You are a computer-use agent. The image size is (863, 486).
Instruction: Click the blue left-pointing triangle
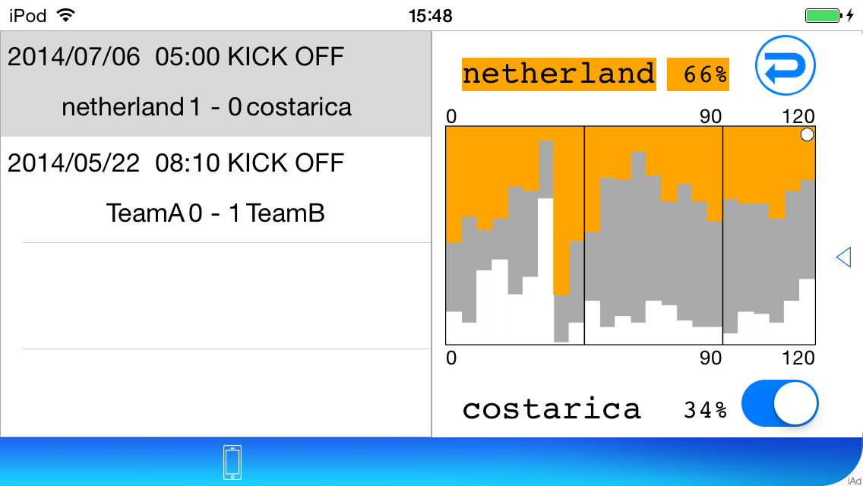[844, 257]
